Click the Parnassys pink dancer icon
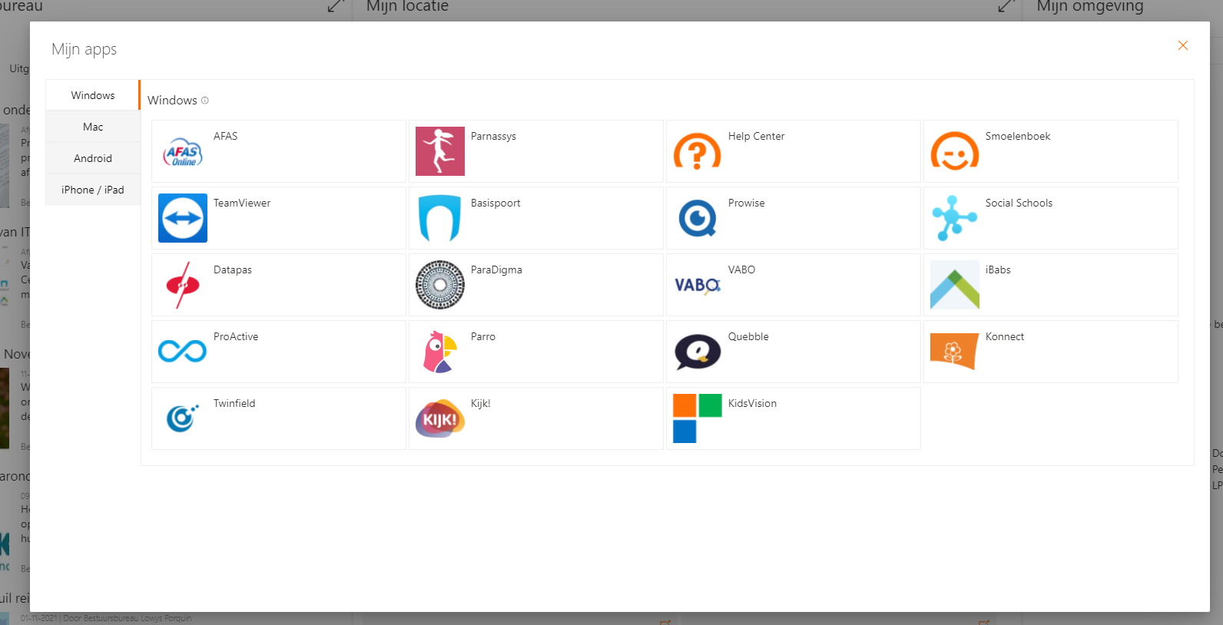Image resolution: width=1223 pixels, height=625 pixels. click(x=440, y=151)
